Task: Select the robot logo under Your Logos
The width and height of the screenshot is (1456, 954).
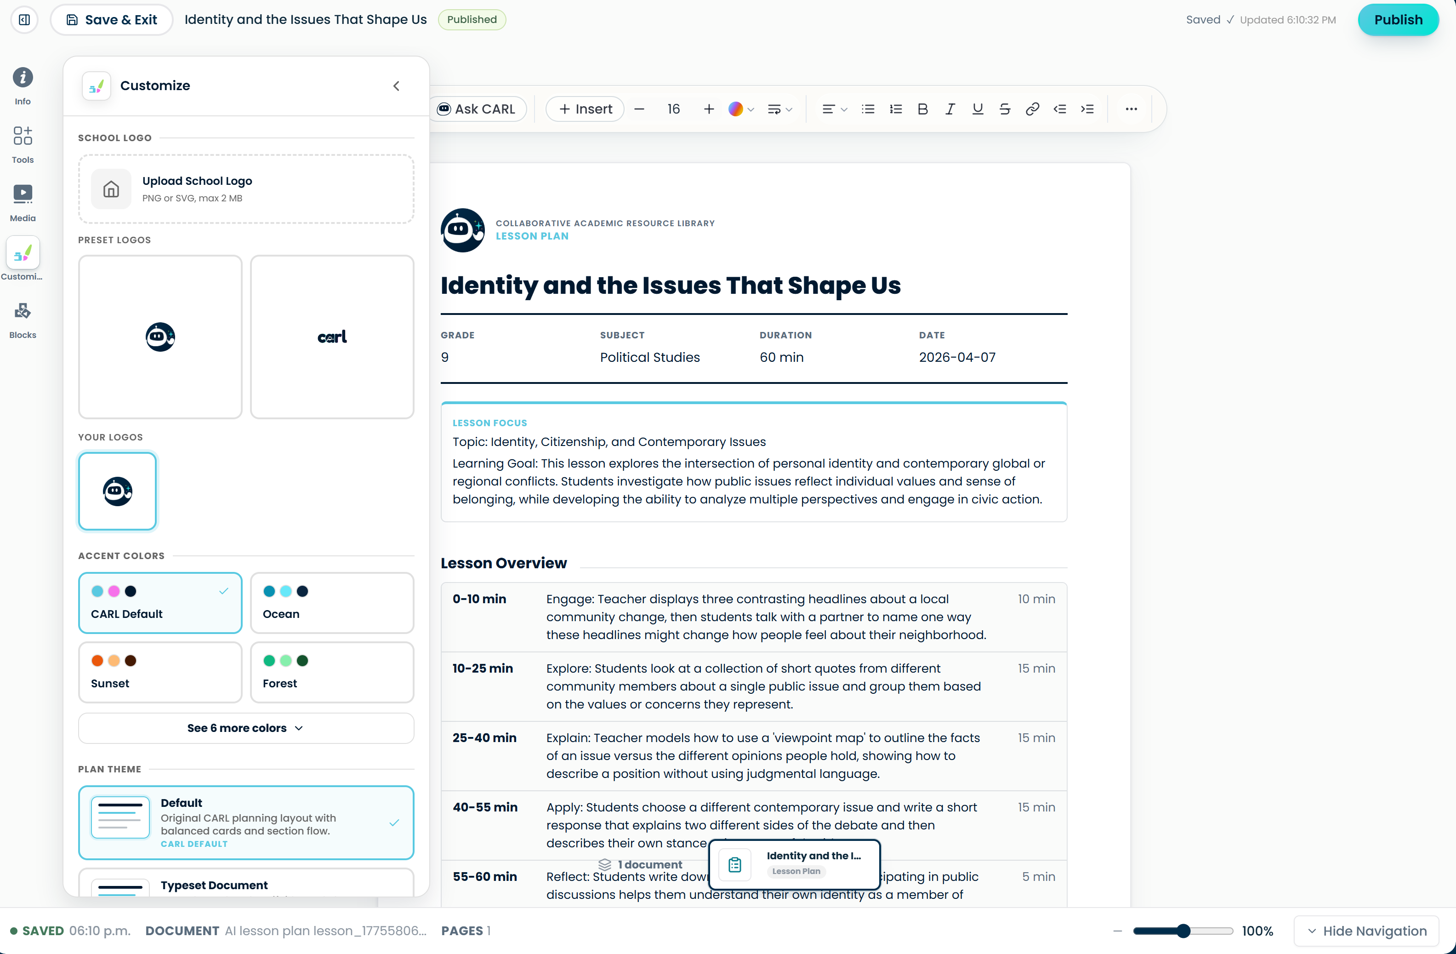Action: [118, 491]
